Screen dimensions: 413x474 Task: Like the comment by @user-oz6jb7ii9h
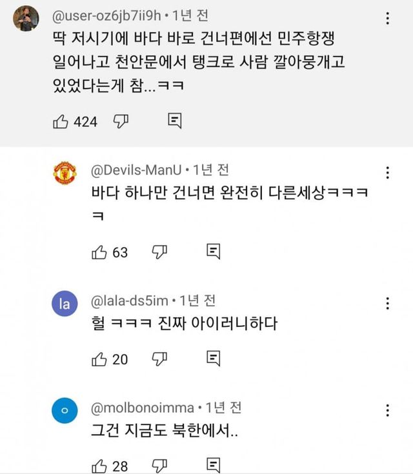61,121
